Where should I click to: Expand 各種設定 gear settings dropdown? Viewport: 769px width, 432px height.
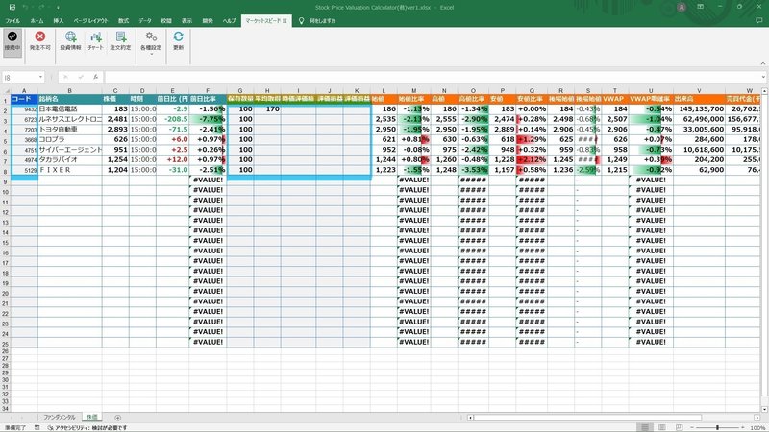coord(151,41)
